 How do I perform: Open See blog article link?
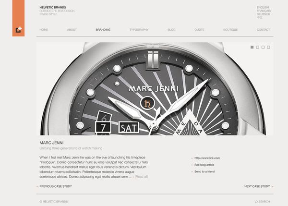(204, 165)
